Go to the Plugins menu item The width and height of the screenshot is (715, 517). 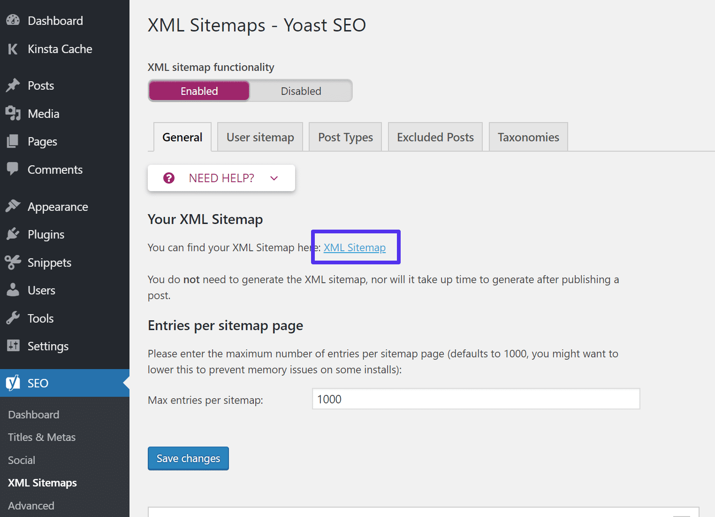tap(46, 234)
